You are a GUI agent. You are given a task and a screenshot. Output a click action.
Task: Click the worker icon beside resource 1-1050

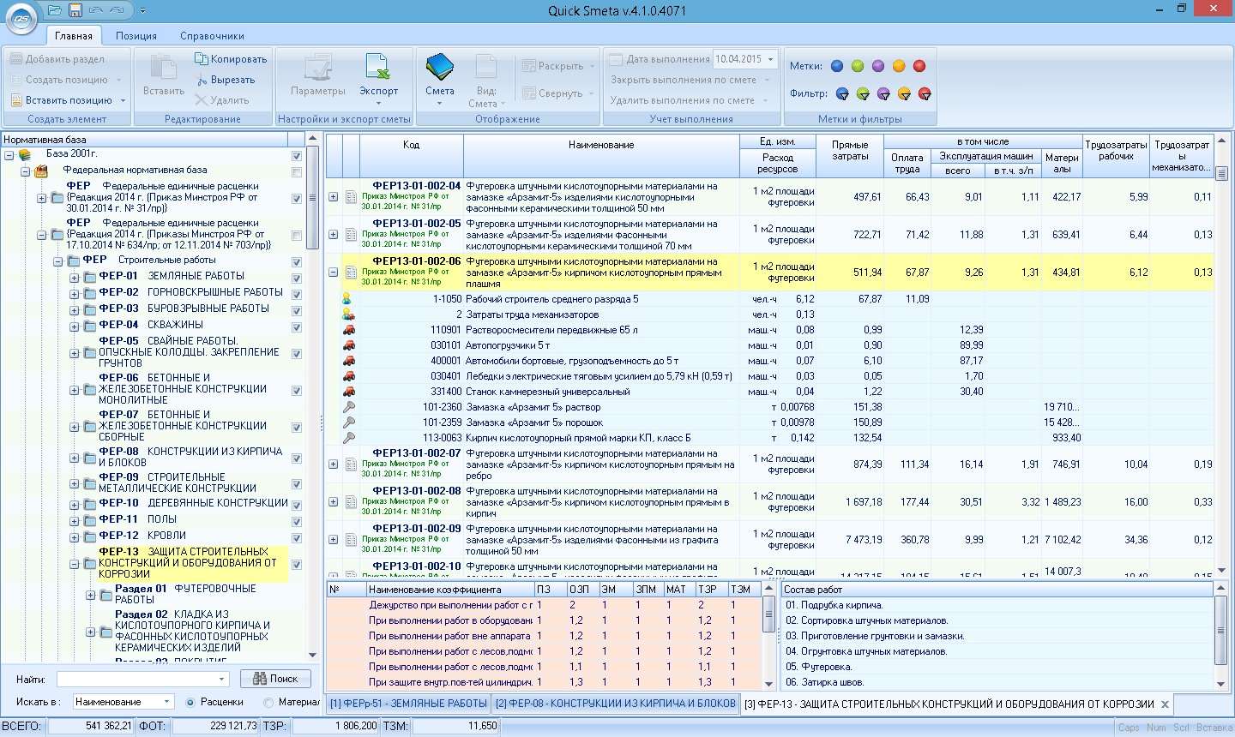[348, 299]
